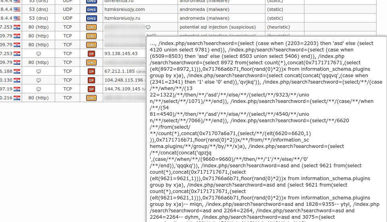This screenshot has width=387, height=222.
Task: Click source address 0.130
Action: [x=6, y=80]
